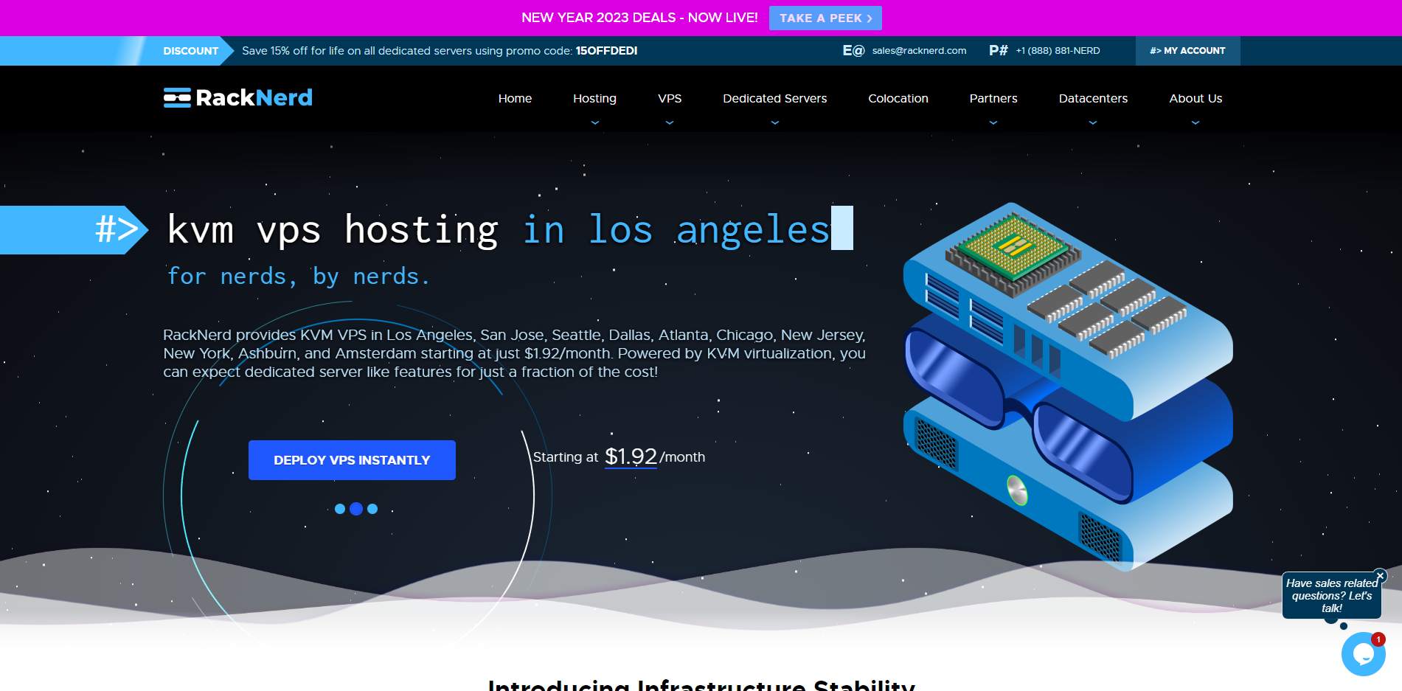Screen dimensions: 1402x691
Task: Expand the Hosting menu chevron
Action: point(595,123)
